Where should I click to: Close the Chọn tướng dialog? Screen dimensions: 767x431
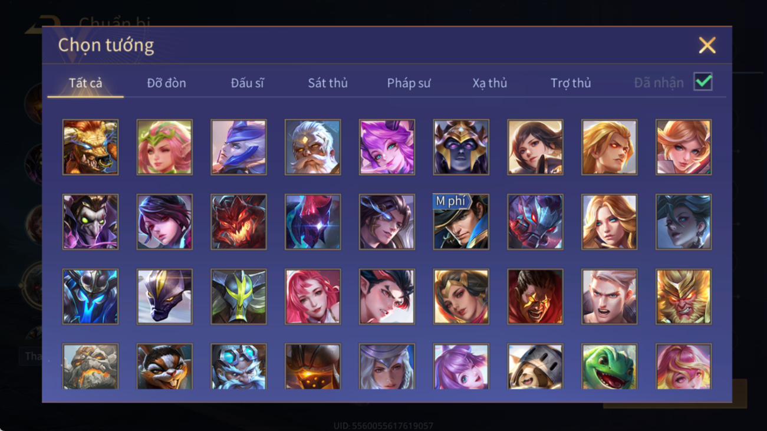click(707, 45)
